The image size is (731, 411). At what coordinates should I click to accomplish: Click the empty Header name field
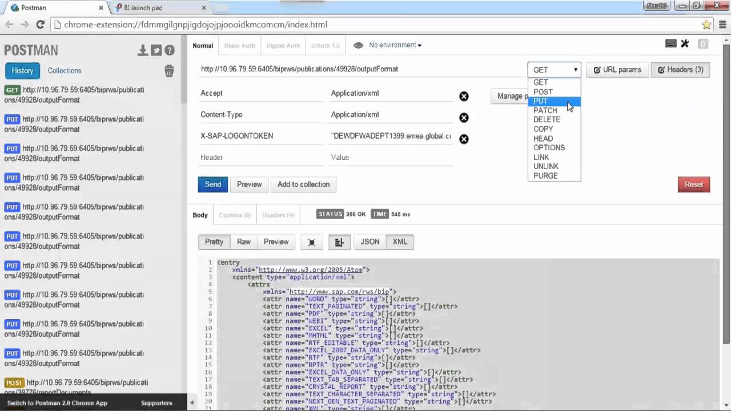(x=260, y=157)
